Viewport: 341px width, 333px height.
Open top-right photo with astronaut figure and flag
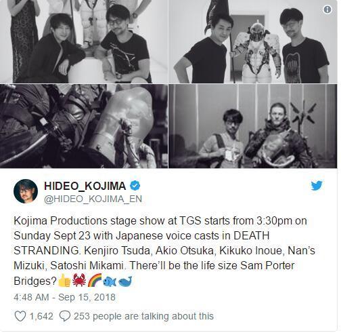tap(253, 41)
